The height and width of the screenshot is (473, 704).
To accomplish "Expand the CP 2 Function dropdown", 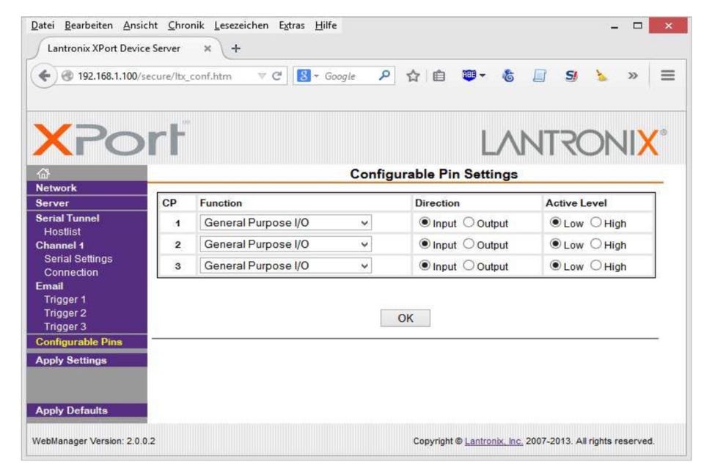I will coord(285,244).
